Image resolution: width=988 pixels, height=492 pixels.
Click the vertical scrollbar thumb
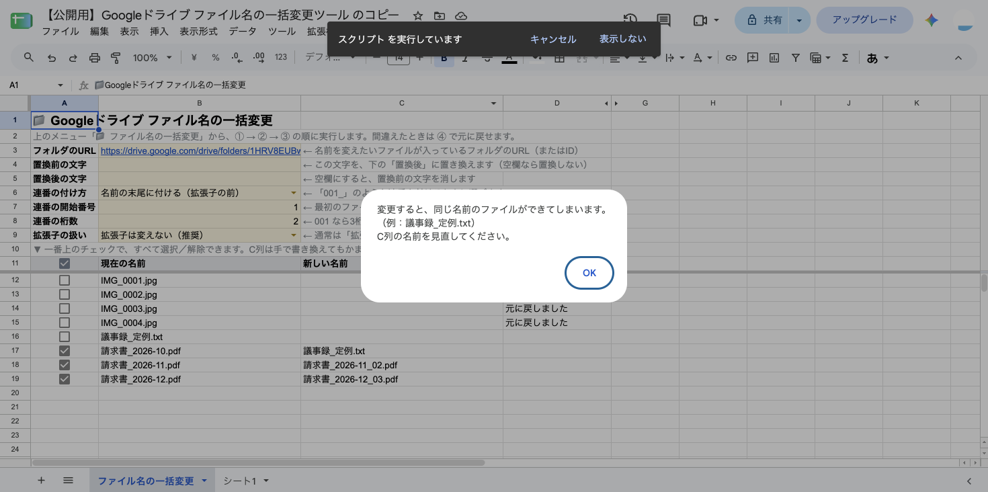[x=984, y=282]
